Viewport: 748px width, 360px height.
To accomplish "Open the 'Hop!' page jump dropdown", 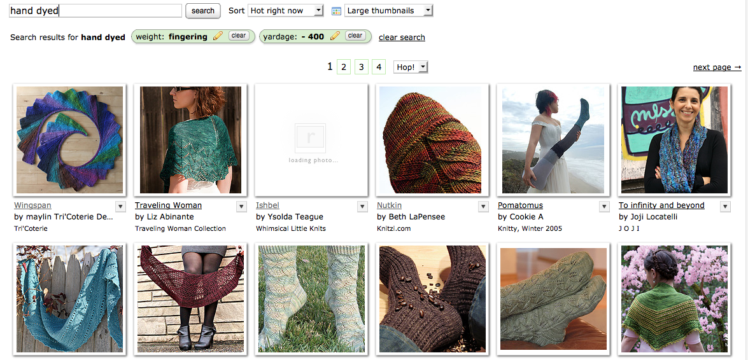I will point(411,67).
